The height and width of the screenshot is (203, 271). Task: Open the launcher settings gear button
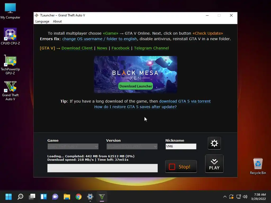(214, 143)
